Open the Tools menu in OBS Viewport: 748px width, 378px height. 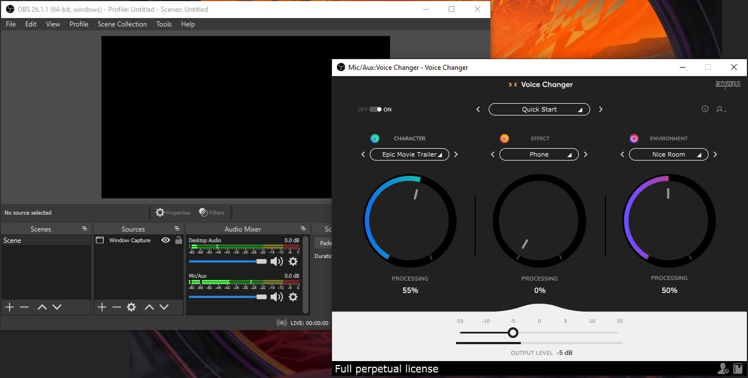[164, 24]
